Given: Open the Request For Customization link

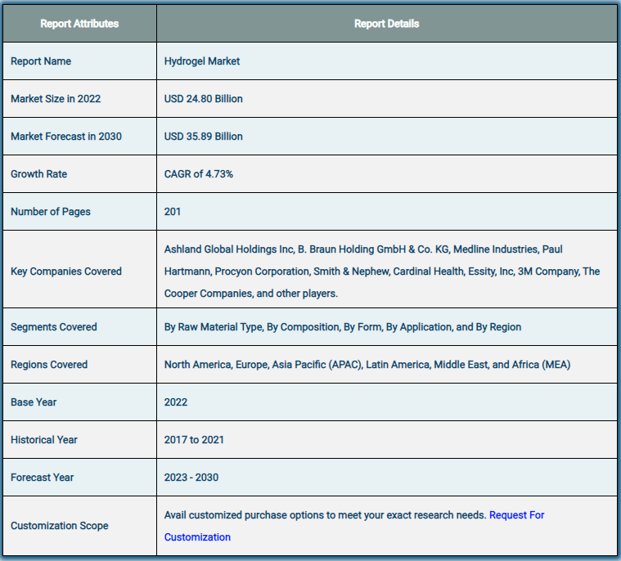Looking at the screenshot, I should [x=516, y=515].
